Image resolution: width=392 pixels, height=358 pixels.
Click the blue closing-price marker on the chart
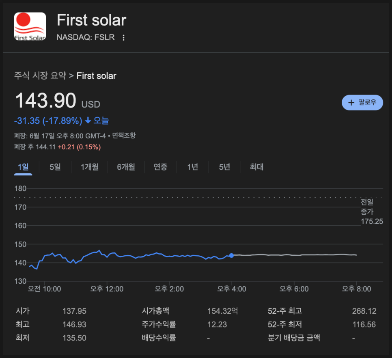(x=231, y=255)
